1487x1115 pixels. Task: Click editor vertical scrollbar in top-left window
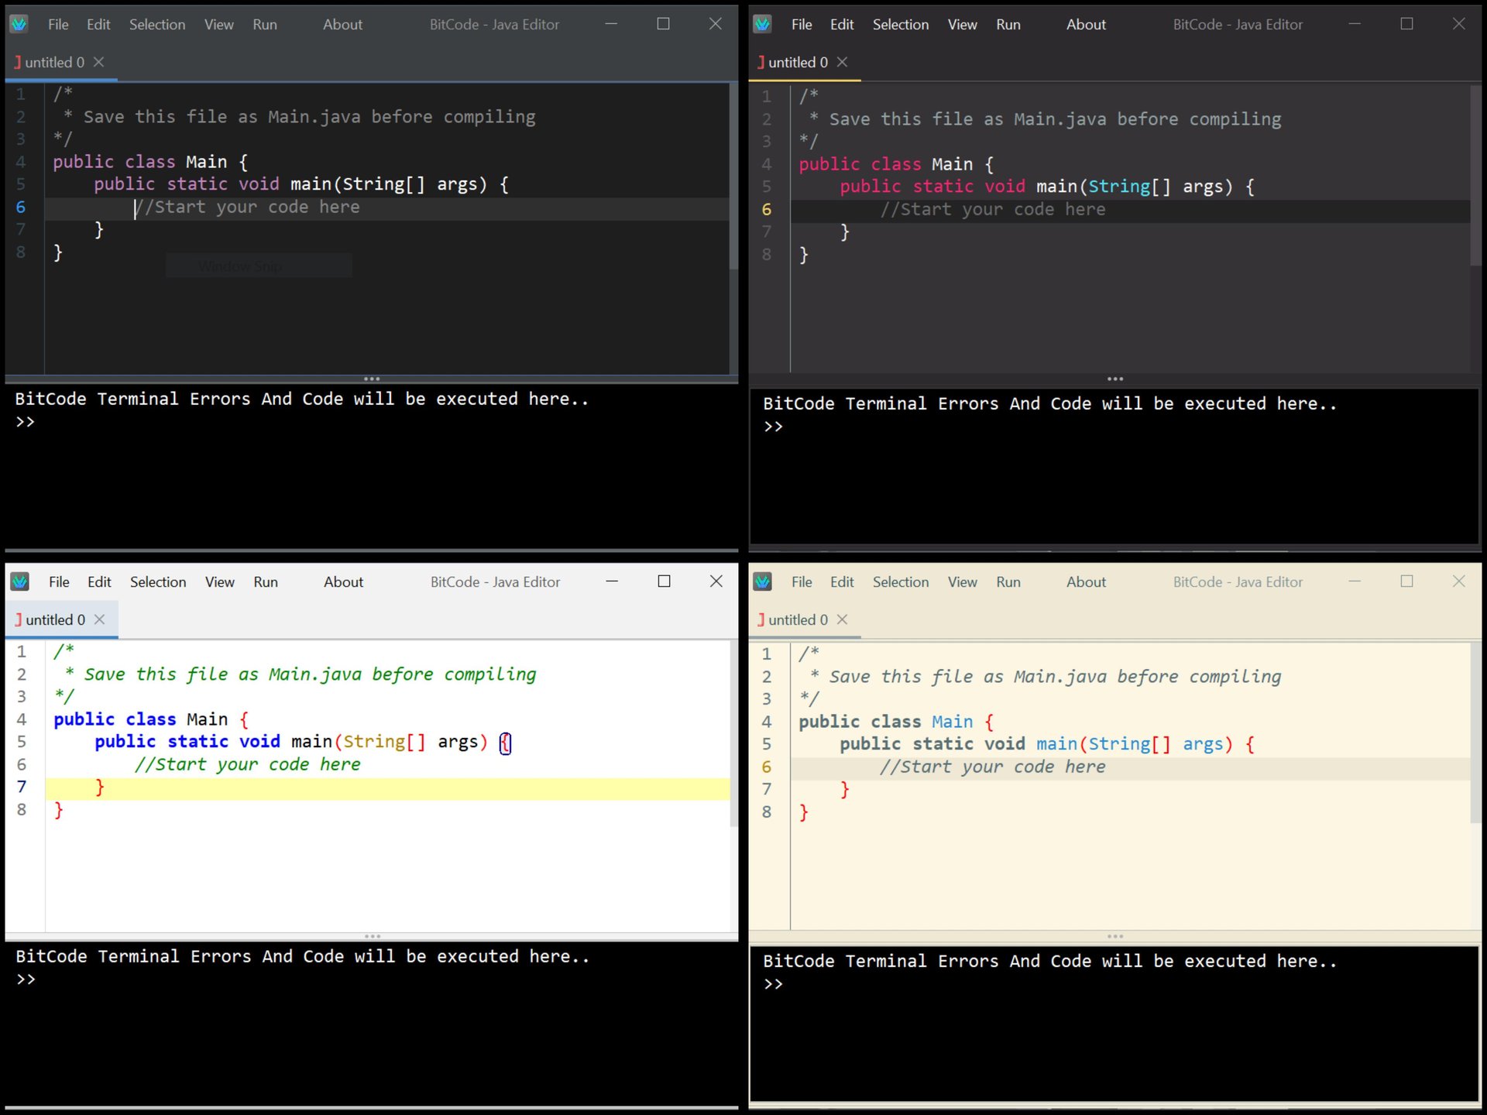(x=733, y=178)
